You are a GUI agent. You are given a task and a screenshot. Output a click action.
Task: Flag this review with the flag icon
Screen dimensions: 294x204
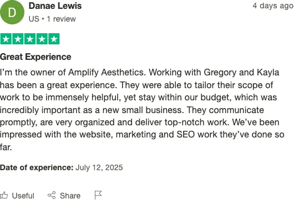pyautogui.click(x=98, y=195)
